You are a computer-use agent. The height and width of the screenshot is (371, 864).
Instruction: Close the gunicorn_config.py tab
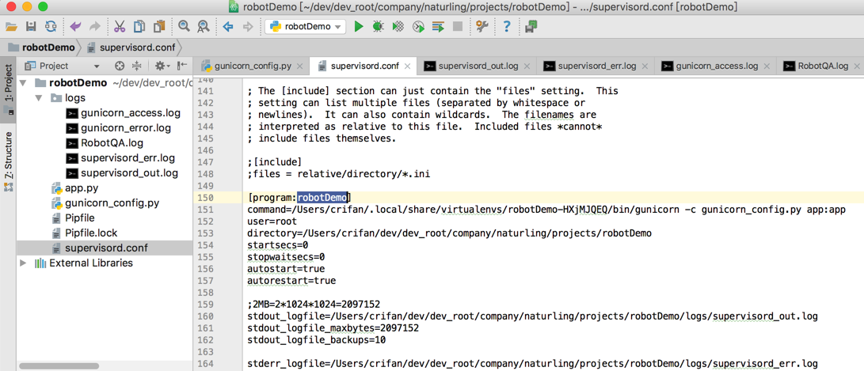pyautogui.click(x=300, y=66)
